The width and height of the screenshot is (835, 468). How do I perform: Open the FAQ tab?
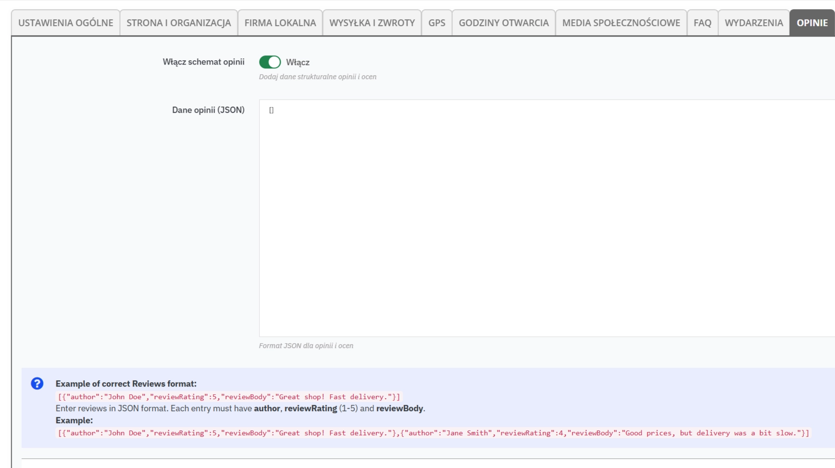(702, 23)
